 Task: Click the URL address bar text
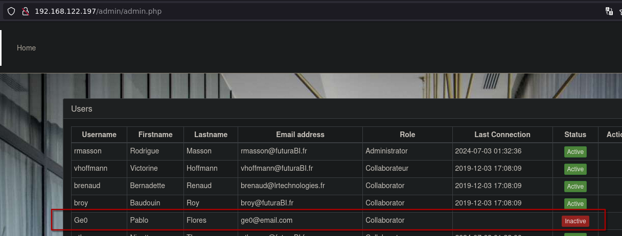tap(98, 11)
